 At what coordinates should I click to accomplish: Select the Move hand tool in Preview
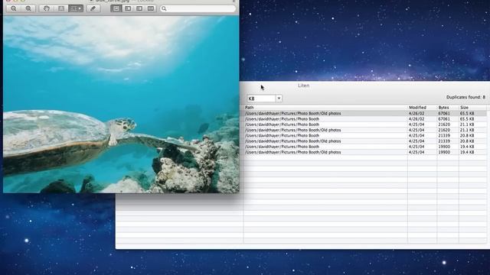coord(47,8)
